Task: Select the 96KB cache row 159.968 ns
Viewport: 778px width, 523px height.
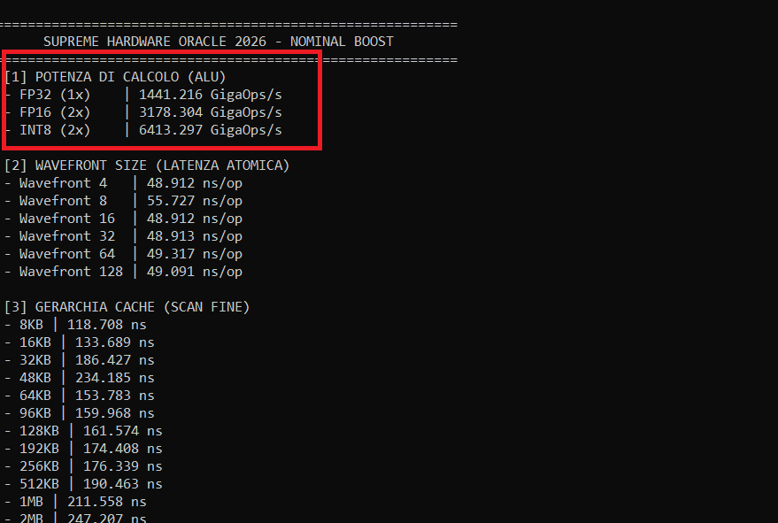Action: tap(80, 413)
